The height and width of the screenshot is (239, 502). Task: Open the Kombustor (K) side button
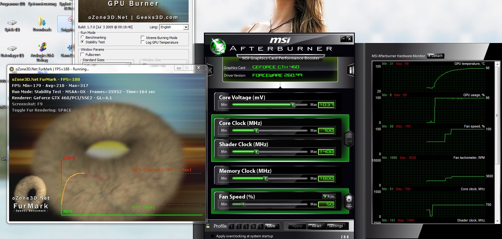210,70
